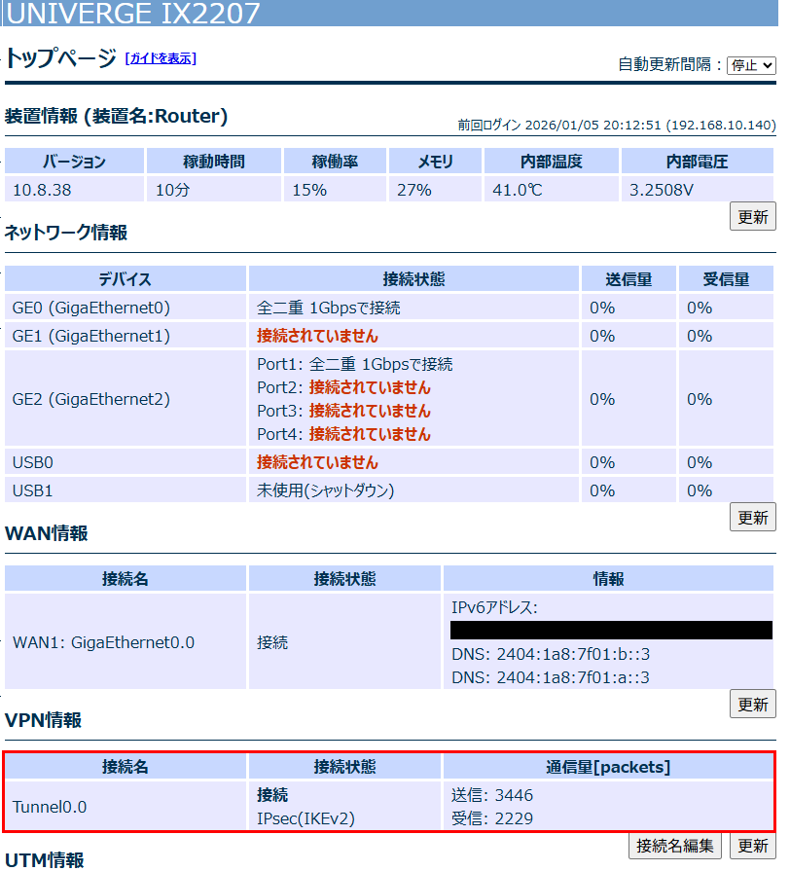
Task: Select Port3 not-connected status line
Action: pos(343,411)
